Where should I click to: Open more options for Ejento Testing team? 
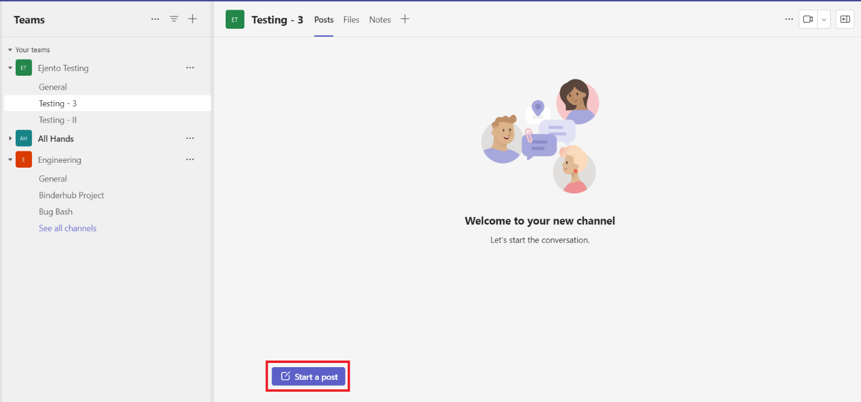[x=190, y=68]
